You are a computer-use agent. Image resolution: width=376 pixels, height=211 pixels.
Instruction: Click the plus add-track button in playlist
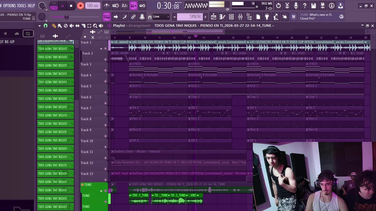(85, 37)
